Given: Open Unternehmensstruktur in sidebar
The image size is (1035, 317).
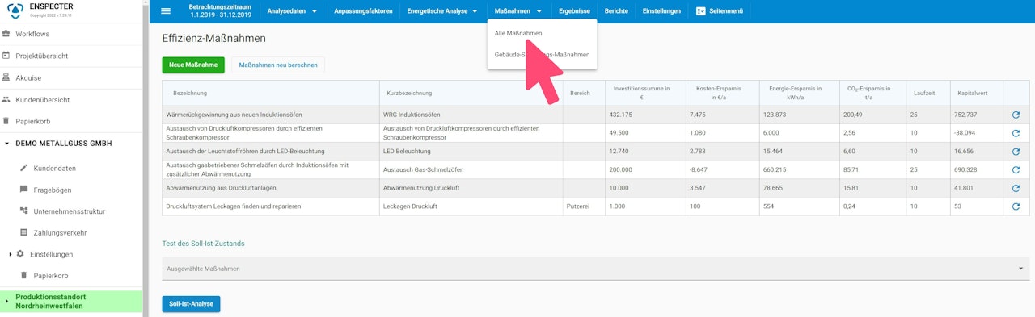Looking at the screenshot, I should (70, 211).
